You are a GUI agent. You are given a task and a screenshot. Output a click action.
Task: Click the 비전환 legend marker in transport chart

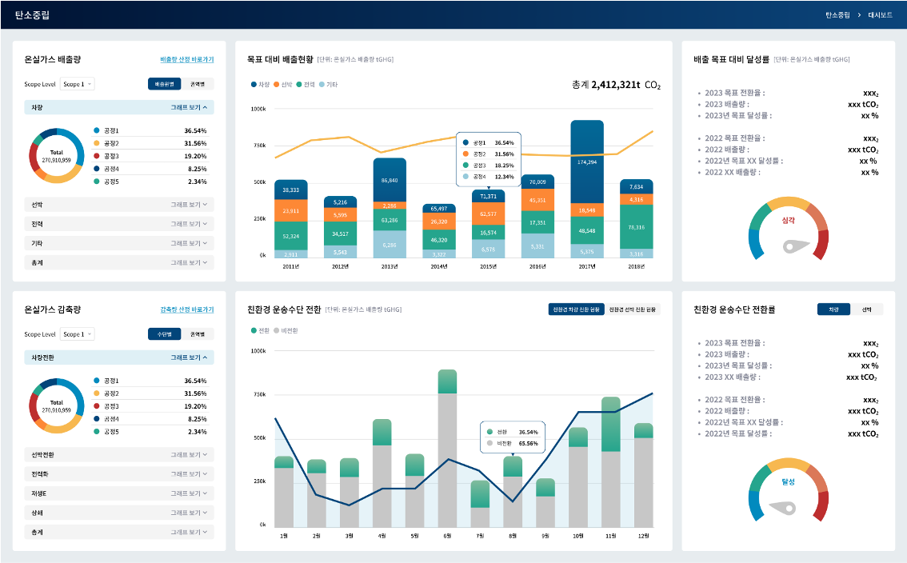coord(278,330)
